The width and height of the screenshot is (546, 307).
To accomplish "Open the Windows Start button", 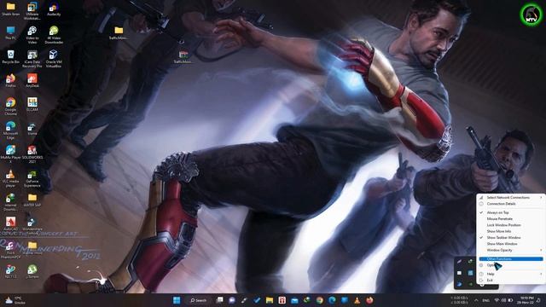I will pyautogui.click(x=177, y=300).
